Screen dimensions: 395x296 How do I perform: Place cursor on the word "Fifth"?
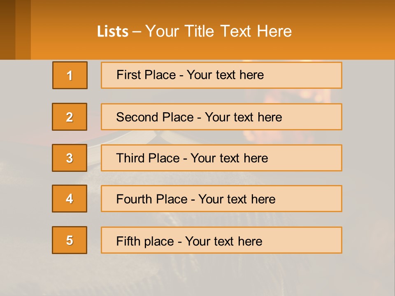pos(127,241)
